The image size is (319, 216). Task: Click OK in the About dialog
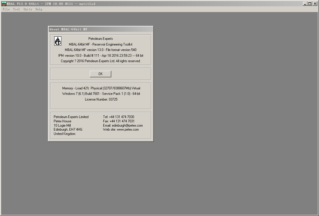coord(100,74)
